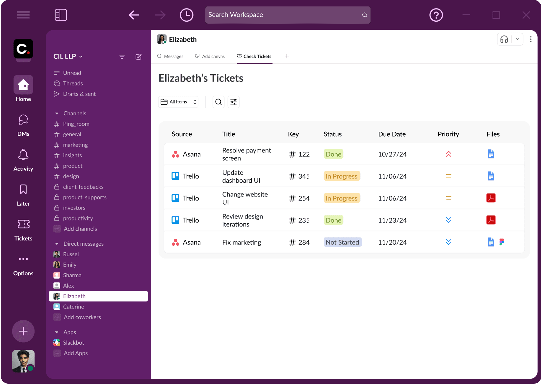
Task: Click the Search Workspace field
Action: tap(288, 15)
